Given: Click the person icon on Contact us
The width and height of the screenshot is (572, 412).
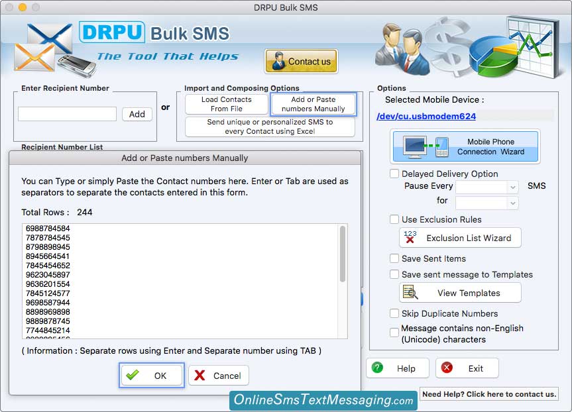Looking at the screenshot, I should (x=278, y=61).
